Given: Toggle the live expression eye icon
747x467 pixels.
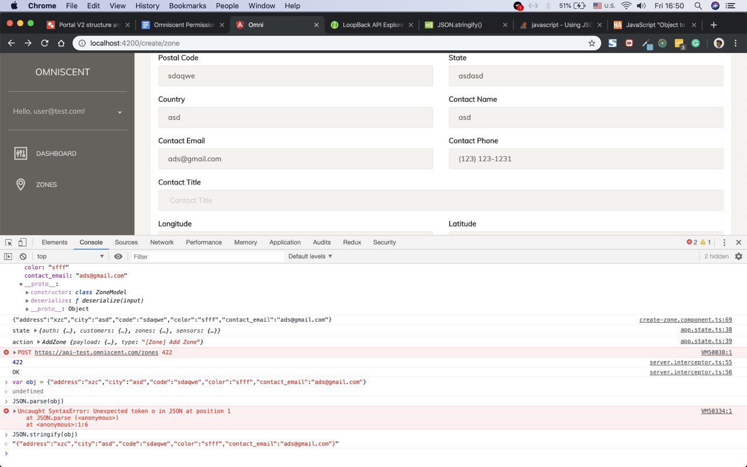Looking at the screenshot, I should pyautogui.click(x=118, y=256).
